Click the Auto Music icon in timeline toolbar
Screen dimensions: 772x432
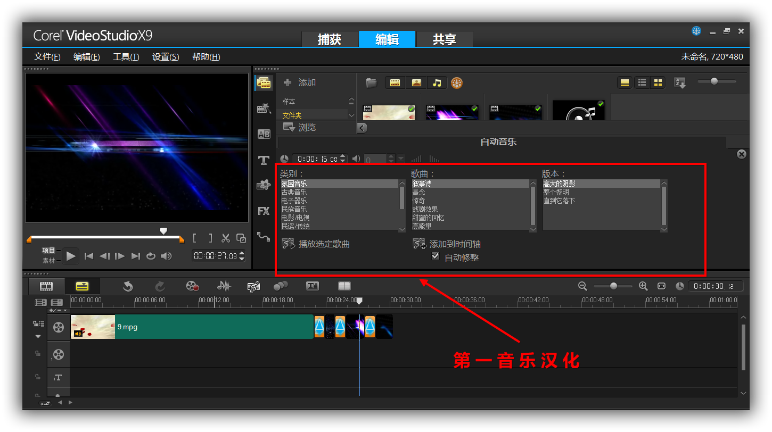(x=253, y=286)
